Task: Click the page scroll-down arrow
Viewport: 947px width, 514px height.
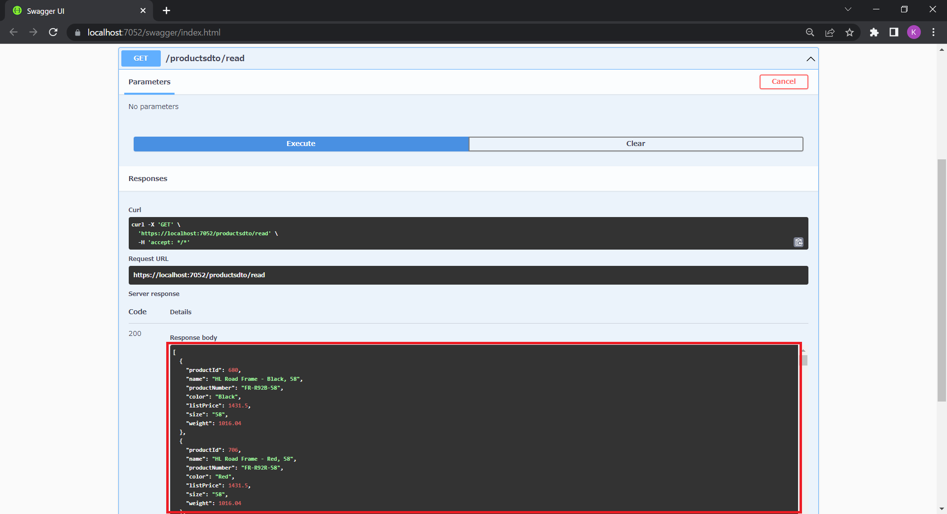Action: pos(942,509)
